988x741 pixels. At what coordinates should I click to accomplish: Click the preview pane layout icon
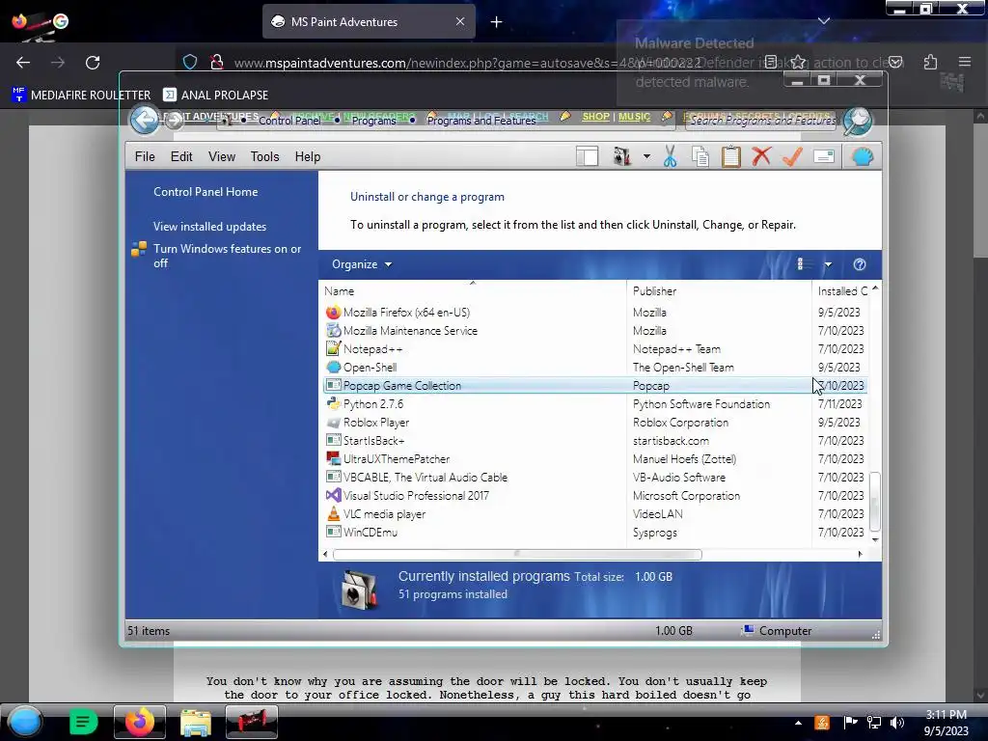tap(588, 156)
